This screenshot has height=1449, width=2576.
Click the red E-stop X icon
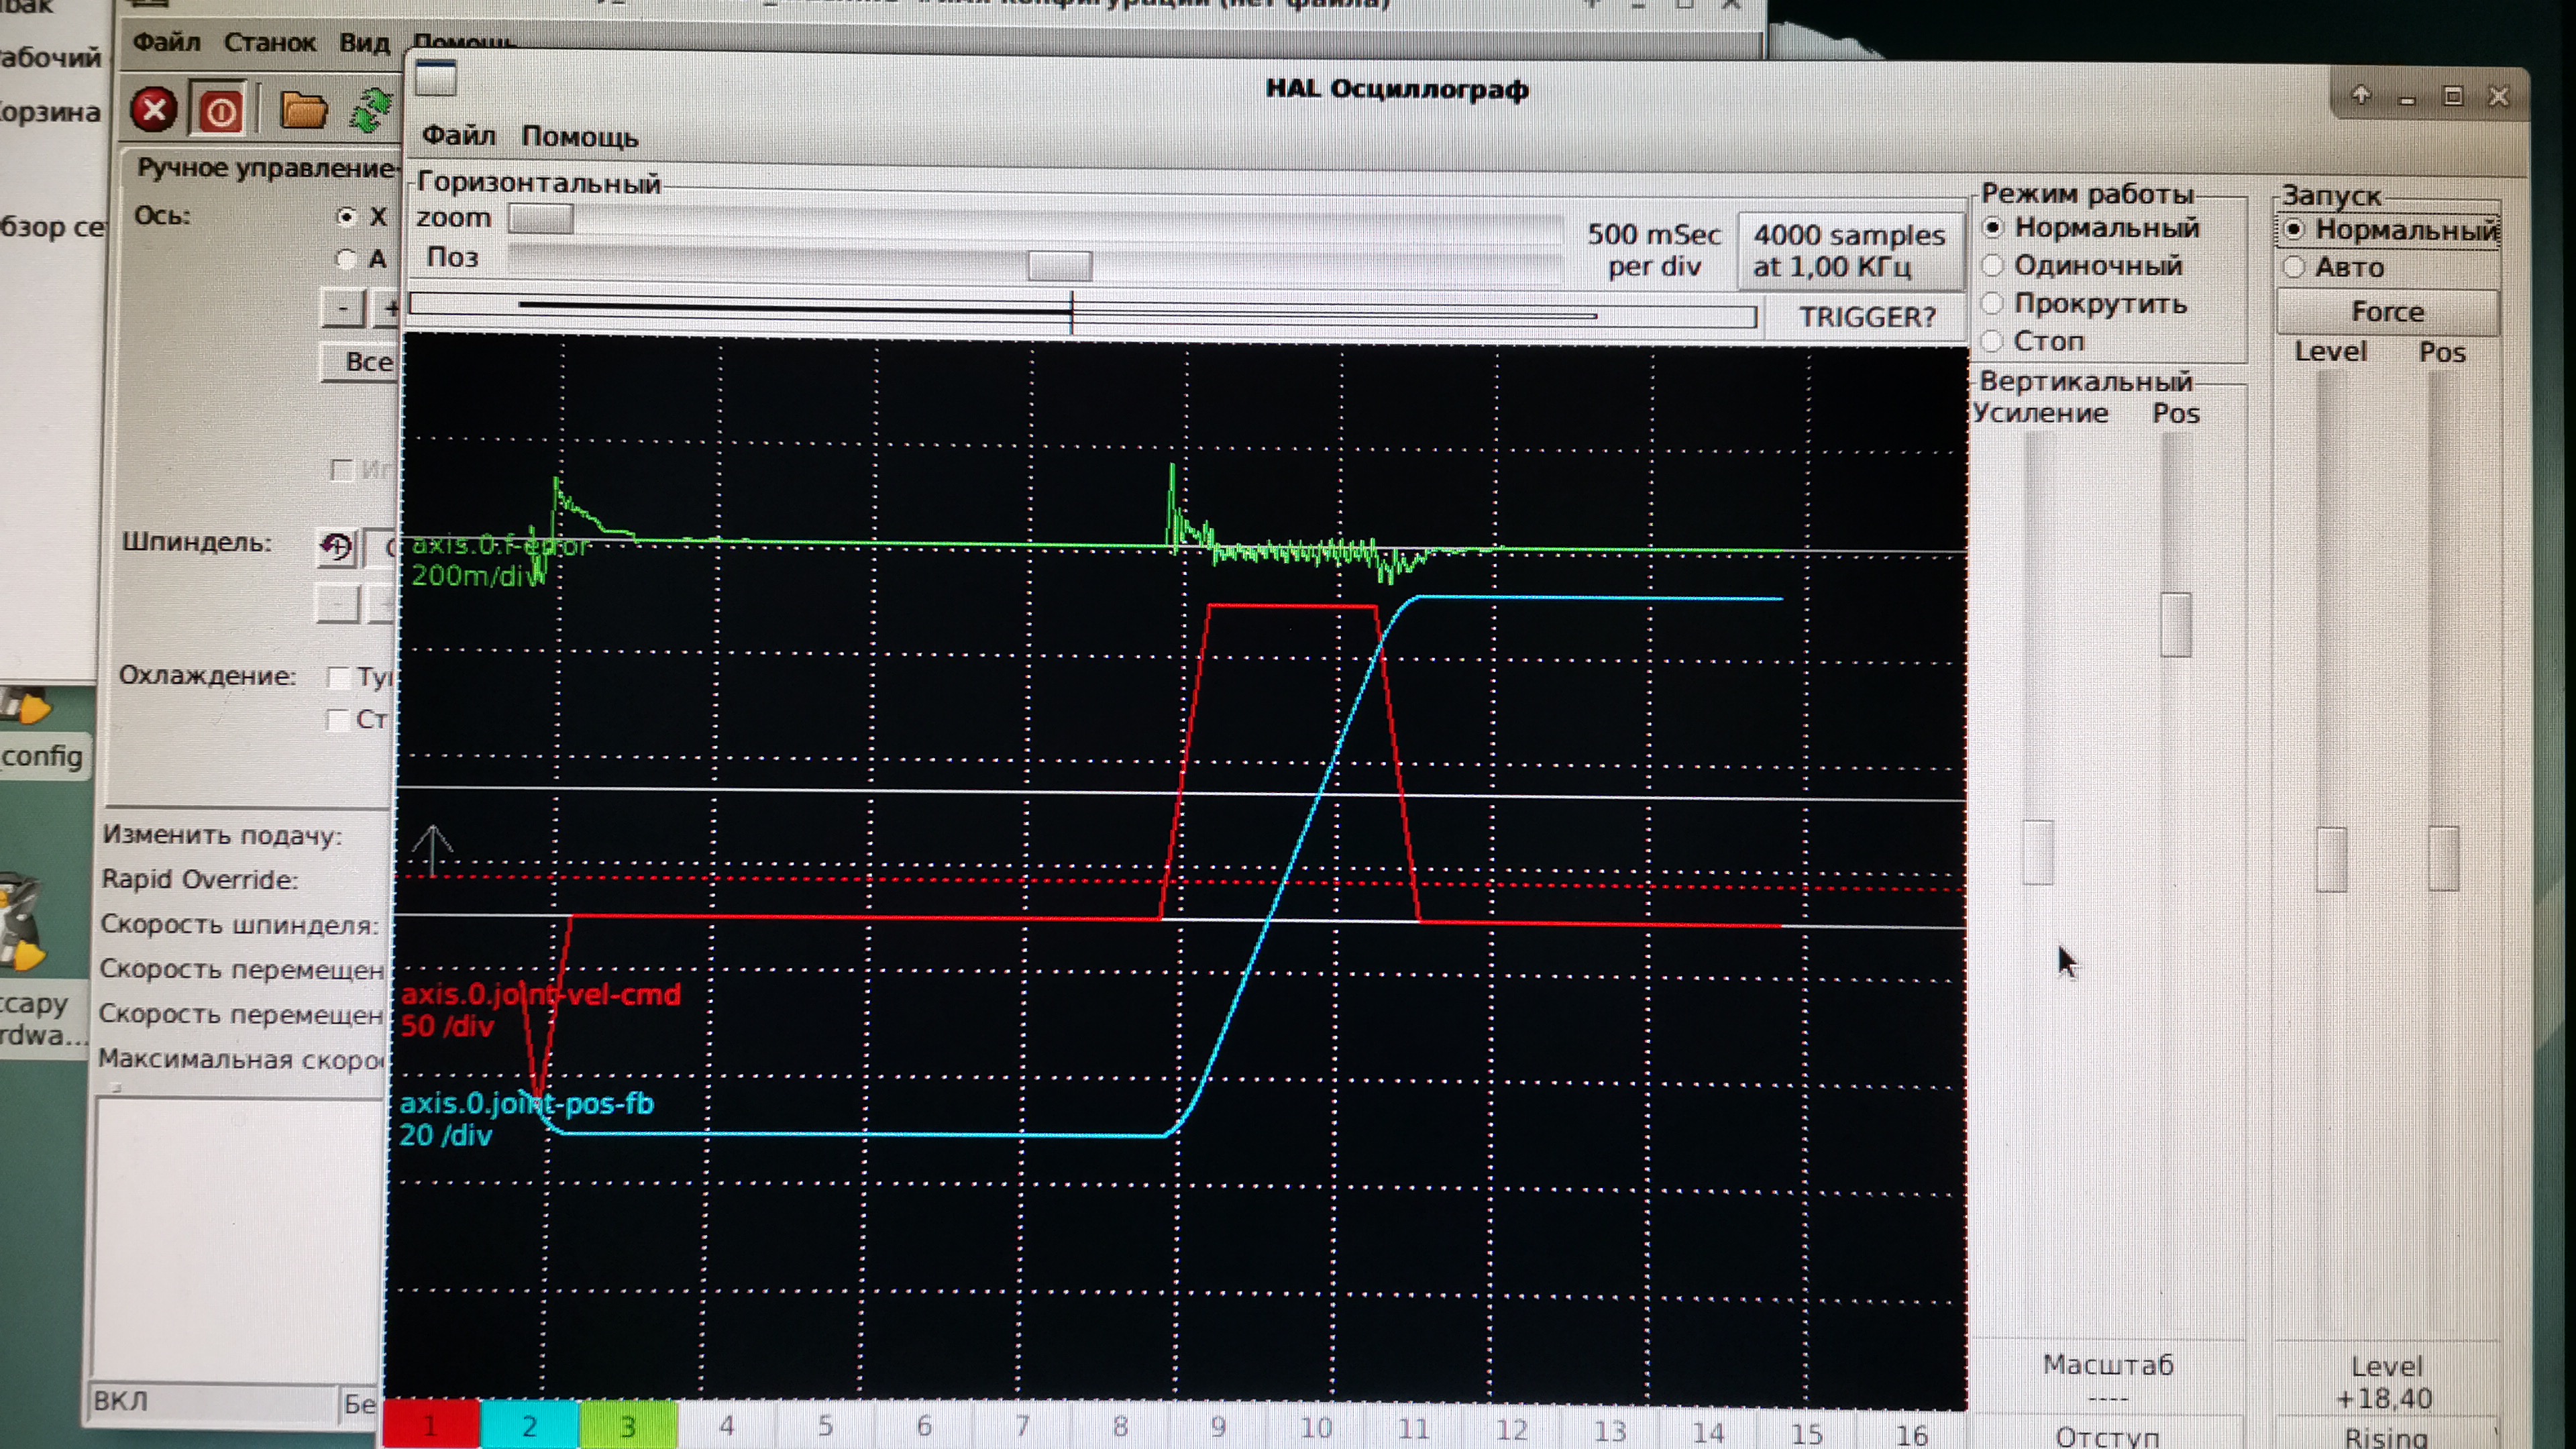pos(153,110)
